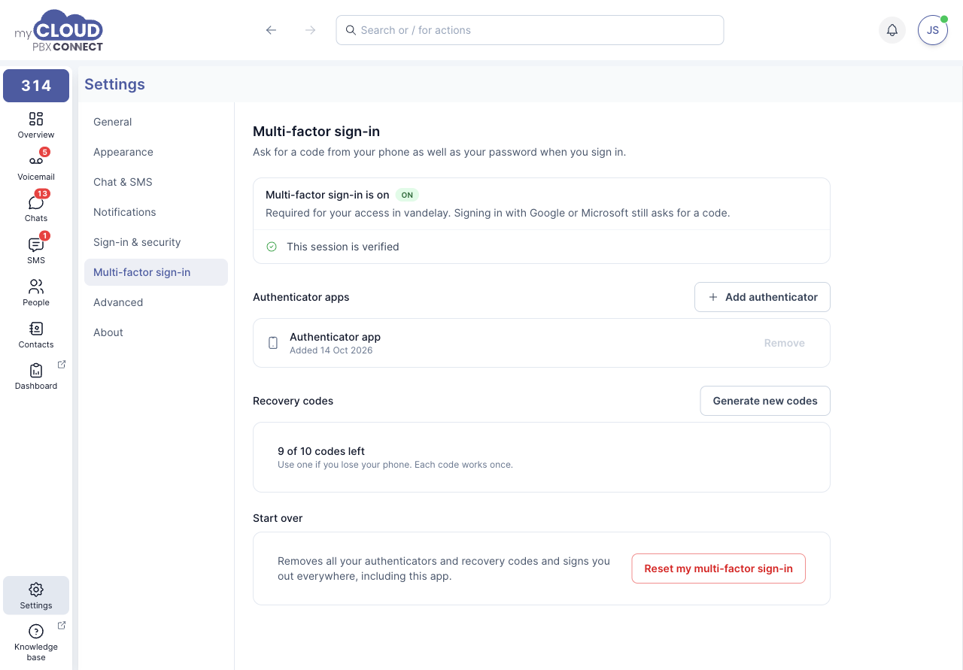Click the green ON status badge
The width and height of the screenshot is (963, 670).
point(407,195)
